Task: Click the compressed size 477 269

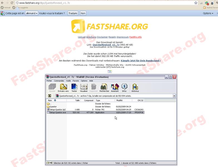Action: click(90, 112)
